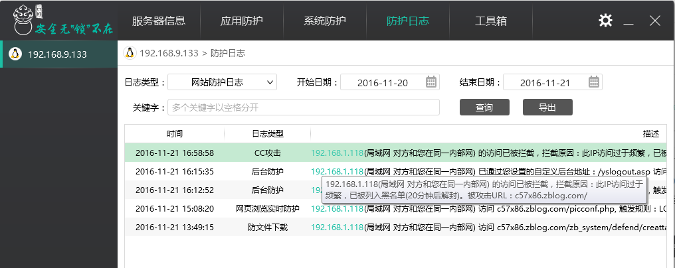Screen dimensions: 675x268
Task: Expand the log type dropdown
Action: click(x=270, y=82)
